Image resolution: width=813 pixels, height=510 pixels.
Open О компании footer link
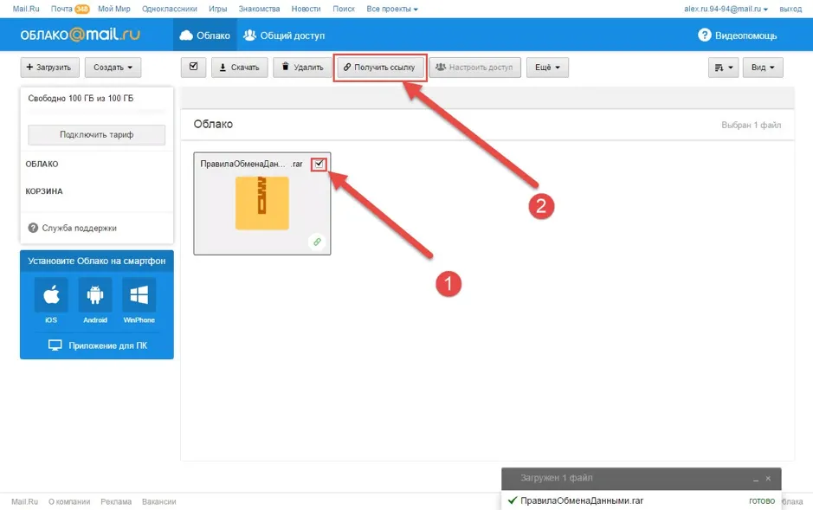click(x=69, y=501)
